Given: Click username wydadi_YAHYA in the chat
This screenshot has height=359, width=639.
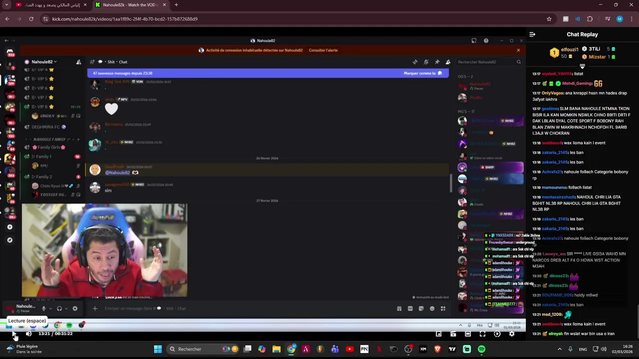Looking at the screenshot, I should [557, 74].
